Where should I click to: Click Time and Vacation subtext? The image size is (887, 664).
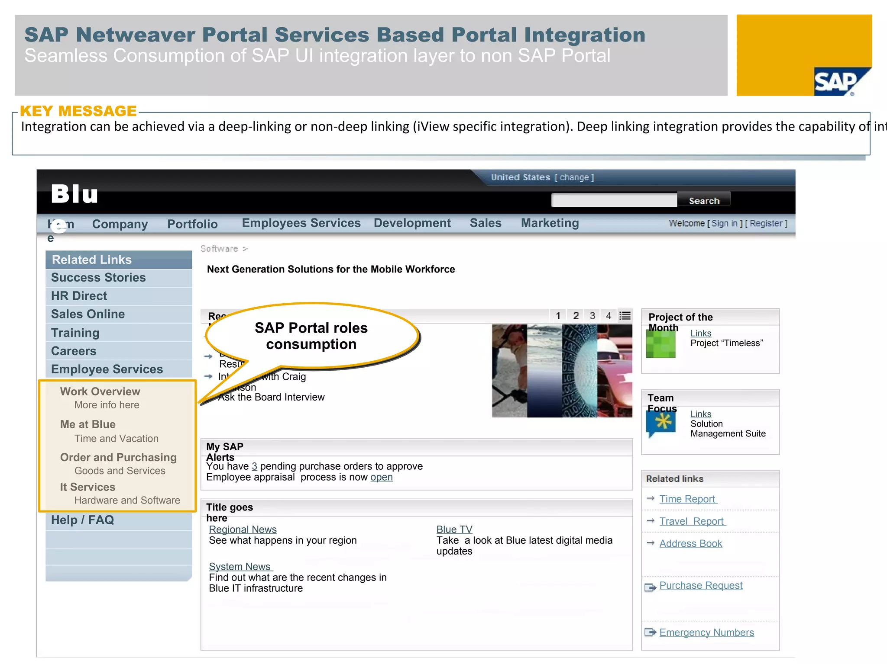[117, 439]
